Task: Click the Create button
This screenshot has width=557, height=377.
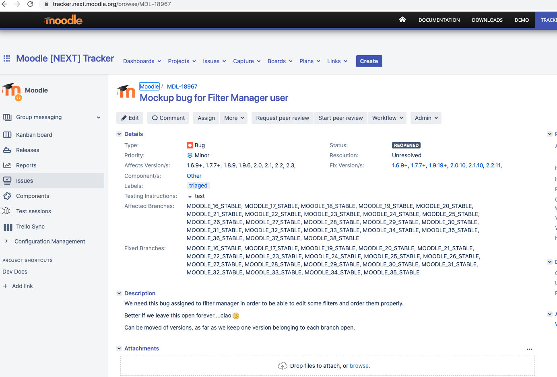Action: (369, 61)
